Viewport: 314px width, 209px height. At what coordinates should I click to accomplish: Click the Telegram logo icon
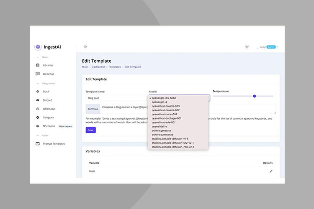[38, 117]
